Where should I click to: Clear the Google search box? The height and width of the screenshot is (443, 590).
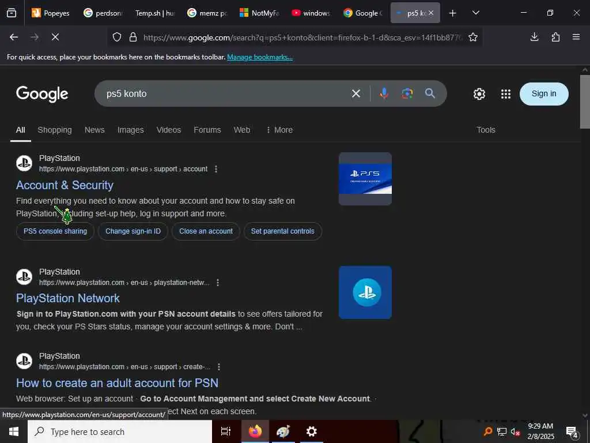[x=356, y=93]
